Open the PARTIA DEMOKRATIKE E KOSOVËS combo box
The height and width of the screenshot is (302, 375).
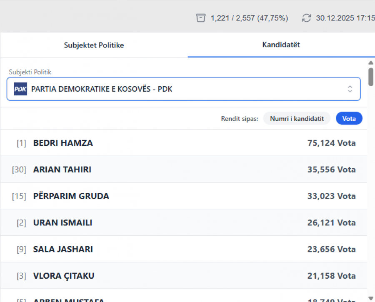(x=183, y=89)
